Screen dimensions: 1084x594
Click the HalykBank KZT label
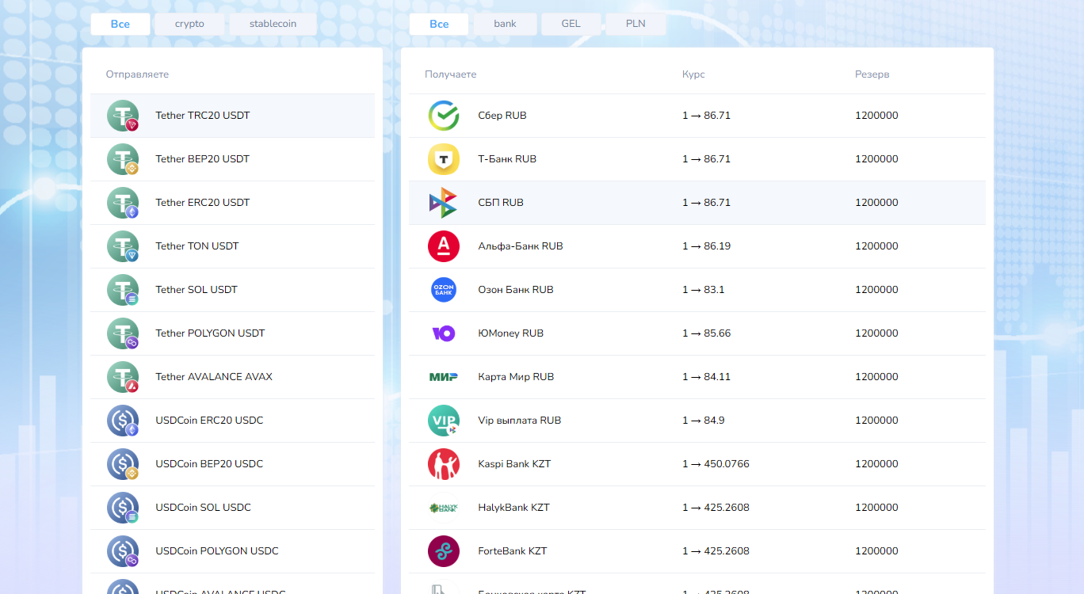513,508
